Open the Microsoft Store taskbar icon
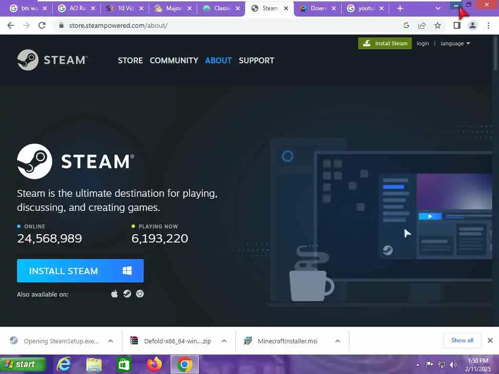 123,364
